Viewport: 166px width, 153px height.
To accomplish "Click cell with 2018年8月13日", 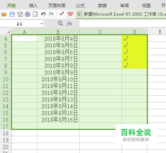I will pos(58,100).
